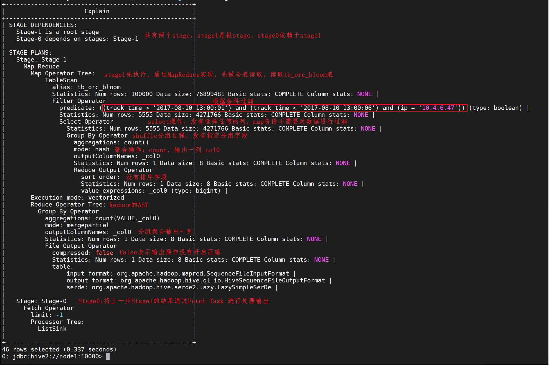
Task: Click '46 rows selected (0.337 seconds)' text
Action: point(59,350)
